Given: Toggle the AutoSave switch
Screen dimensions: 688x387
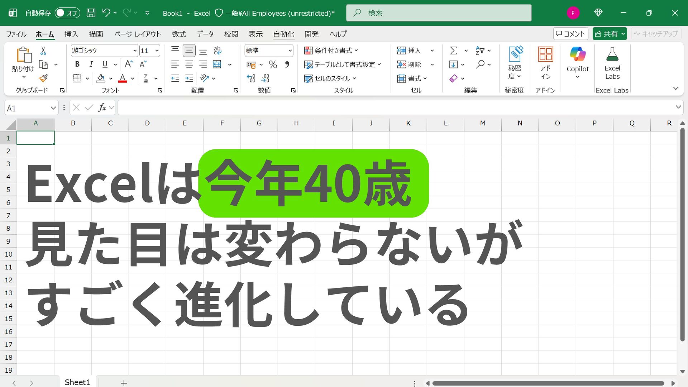Looking at the screenshot, I should pos(67,13).
